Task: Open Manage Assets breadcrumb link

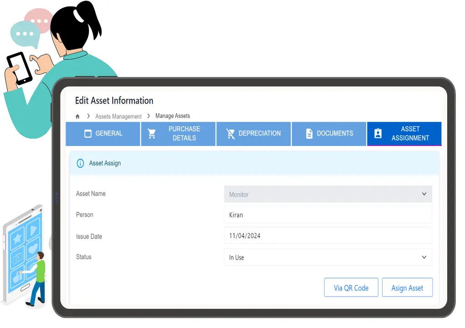Action: (x=173, y=116)
